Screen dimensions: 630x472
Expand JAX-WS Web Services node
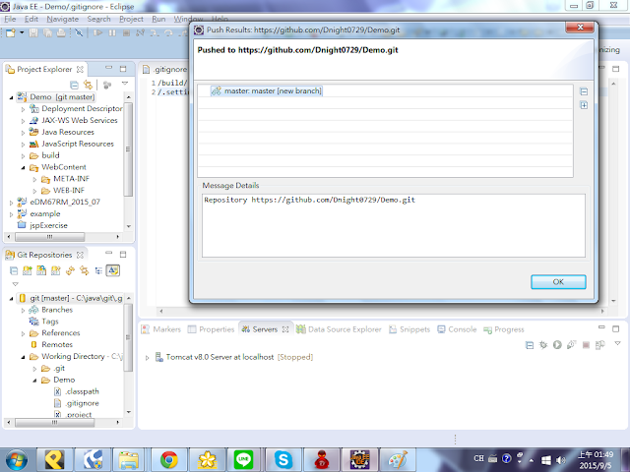(23, 121)
